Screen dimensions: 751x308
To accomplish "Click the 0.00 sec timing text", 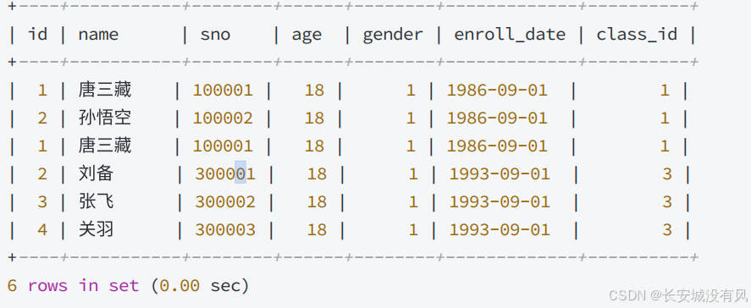I will (200, 286).
